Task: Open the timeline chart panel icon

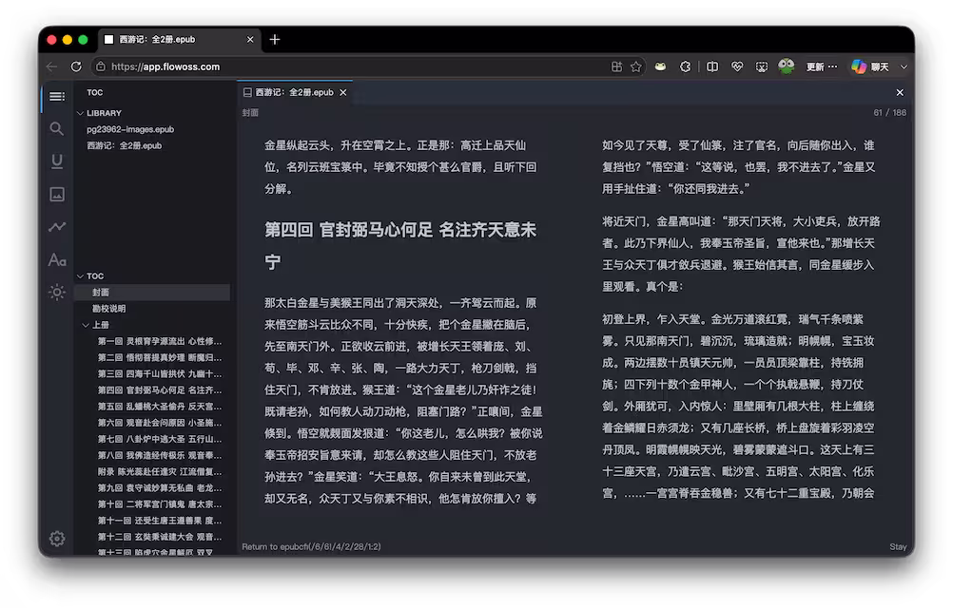Action: click(x=57, y=227)
